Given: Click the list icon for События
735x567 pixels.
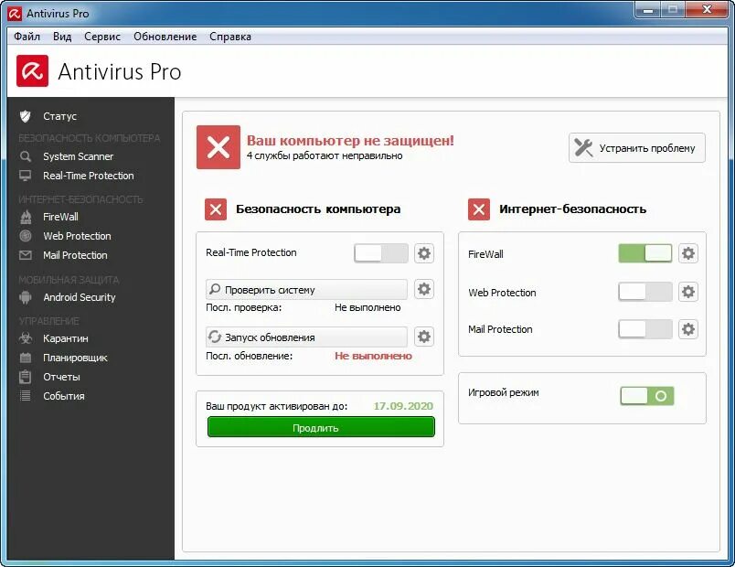Looking at the screenshot, I should click(x=26, y=396).
